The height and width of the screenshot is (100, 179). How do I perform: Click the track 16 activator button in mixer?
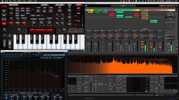(142, 47)
